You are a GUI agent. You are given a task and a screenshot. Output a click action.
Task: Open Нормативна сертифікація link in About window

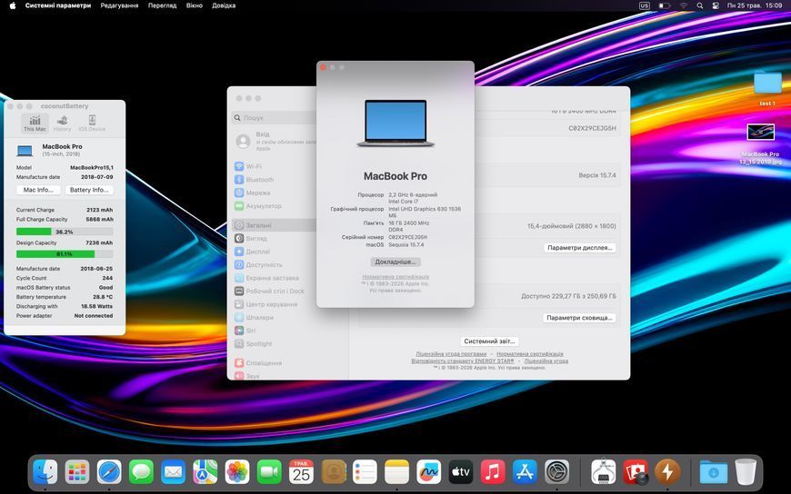tap(395, 277)
